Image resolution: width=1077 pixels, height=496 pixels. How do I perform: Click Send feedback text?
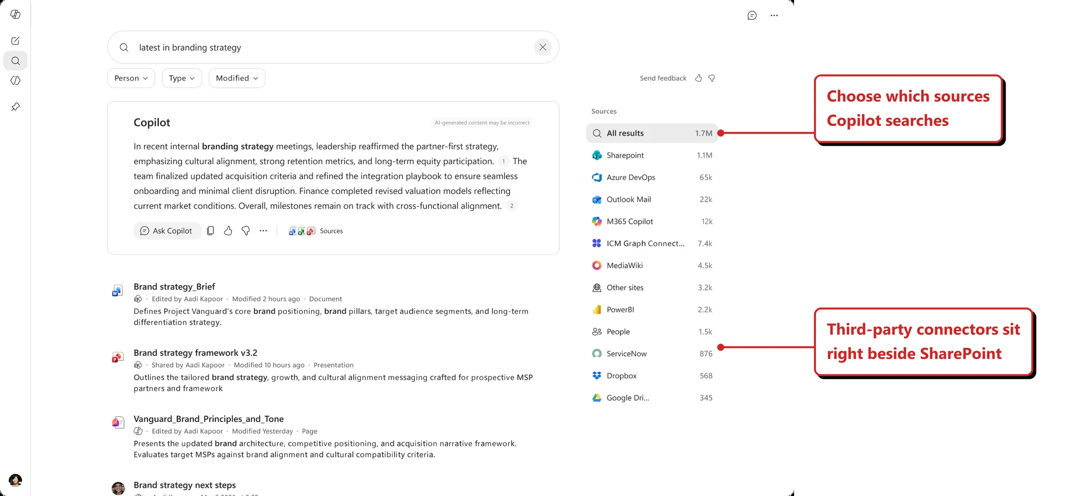click(663, 78)
